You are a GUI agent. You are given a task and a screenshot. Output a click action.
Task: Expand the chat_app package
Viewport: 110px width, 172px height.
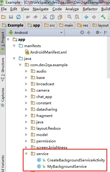click(26, 97)
